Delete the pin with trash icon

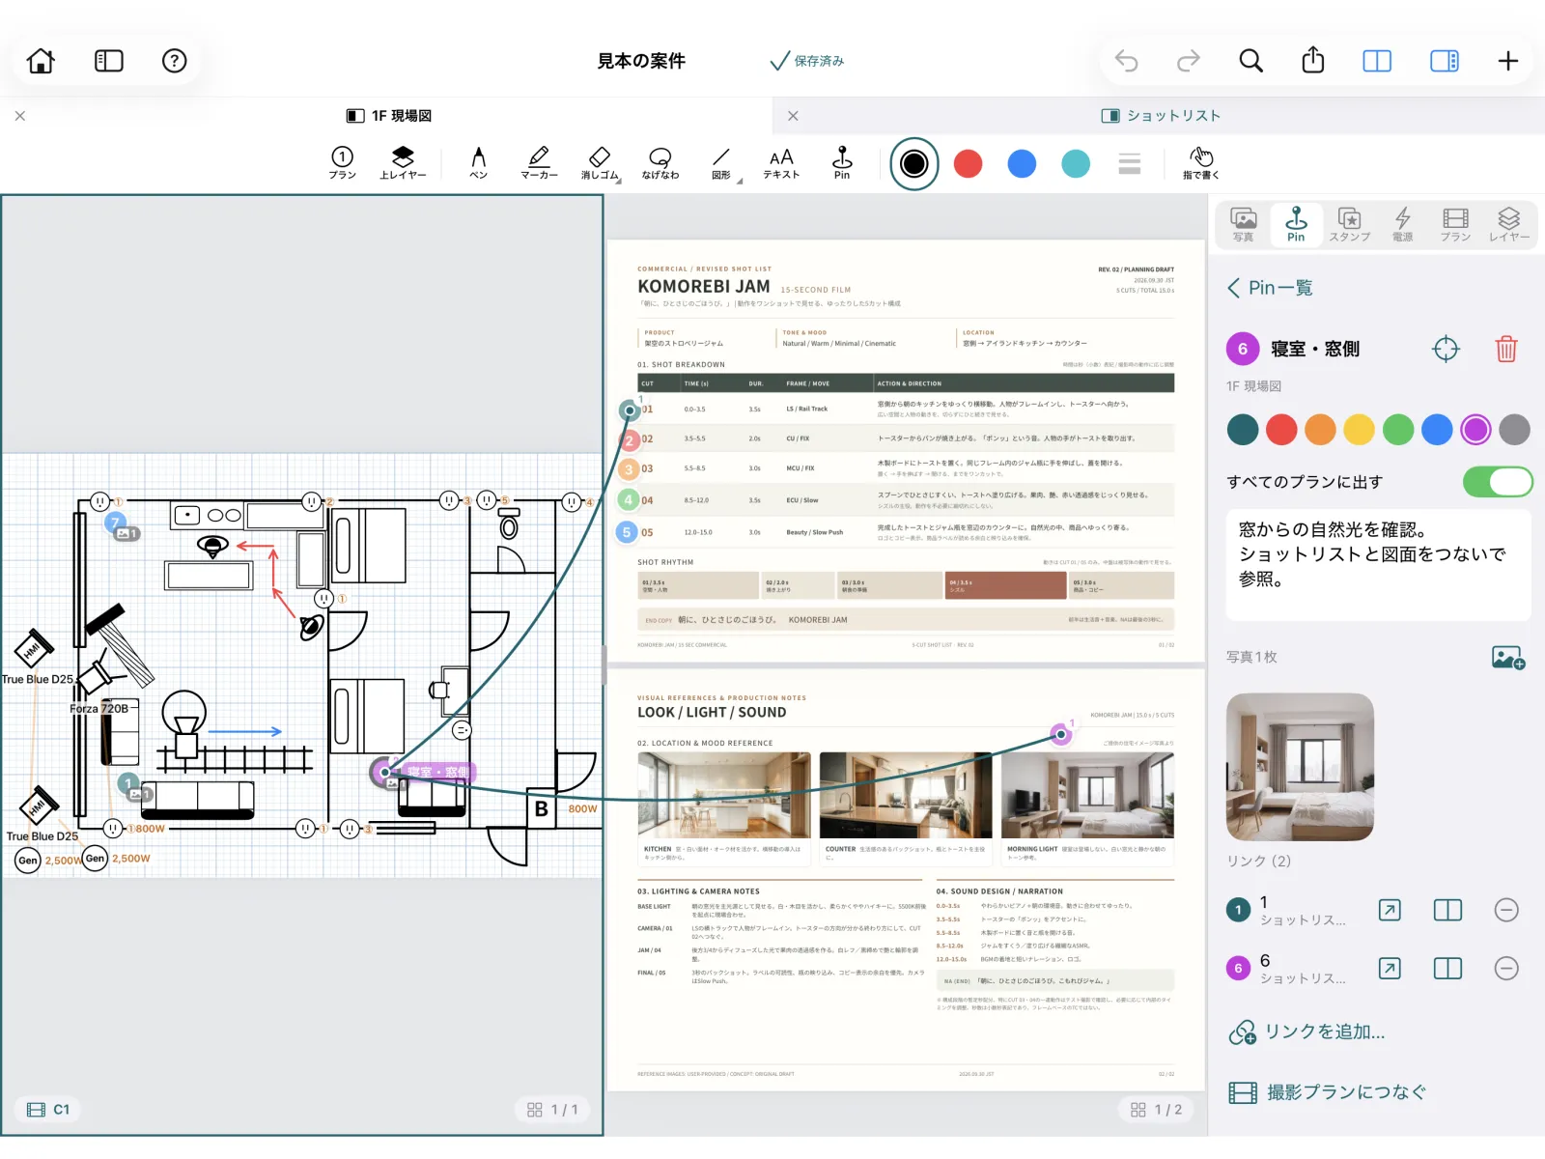click(x=1506, y=349)
